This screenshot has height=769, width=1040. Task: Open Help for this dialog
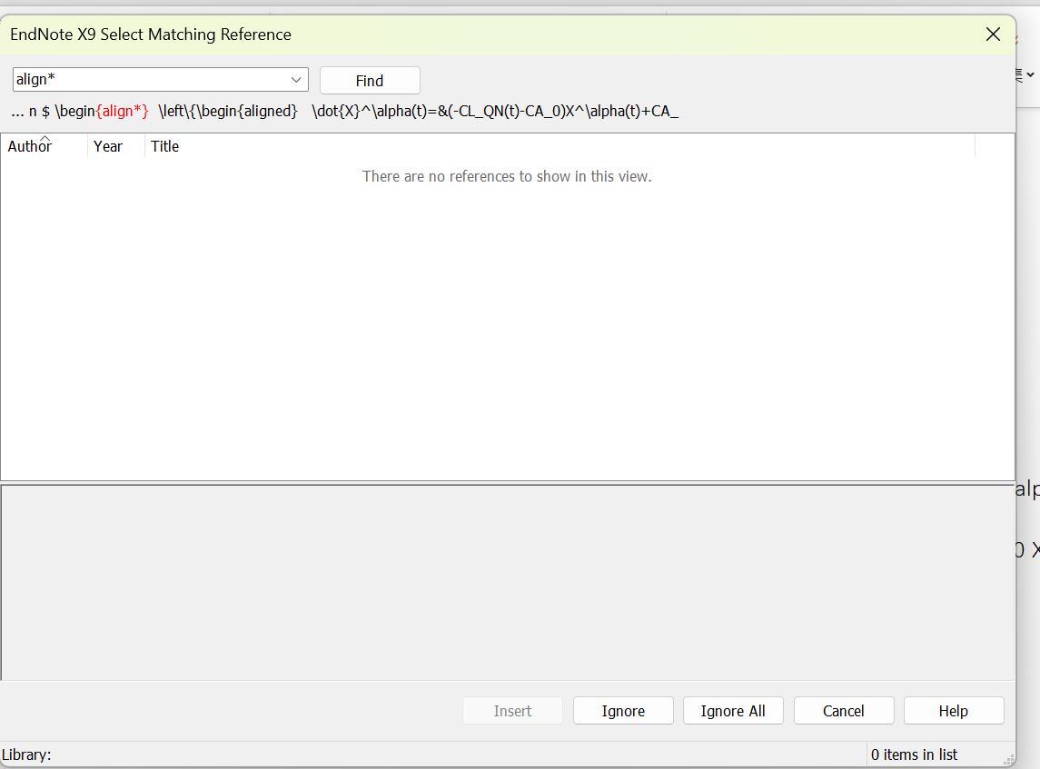pos(953,711)
